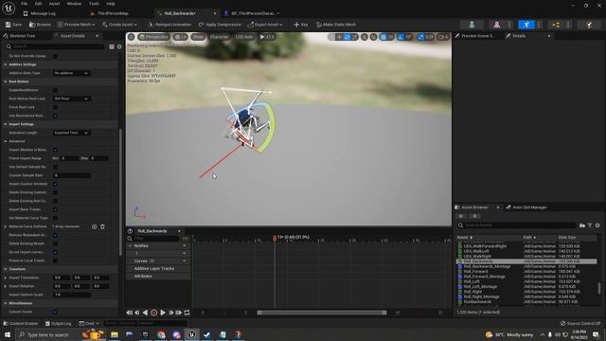This screenshot has width=606, height=341.
Task: Click the Save button in the toolbar
Action: [x=13, y=25]
